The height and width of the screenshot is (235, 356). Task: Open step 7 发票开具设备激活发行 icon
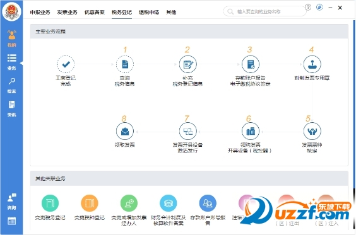tap(187, 131)
